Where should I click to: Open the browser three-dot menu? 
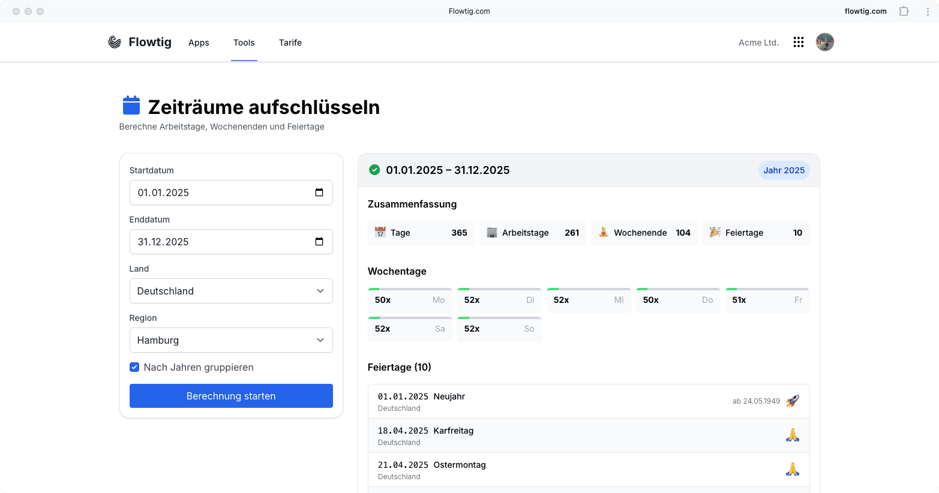click(928, 11)
